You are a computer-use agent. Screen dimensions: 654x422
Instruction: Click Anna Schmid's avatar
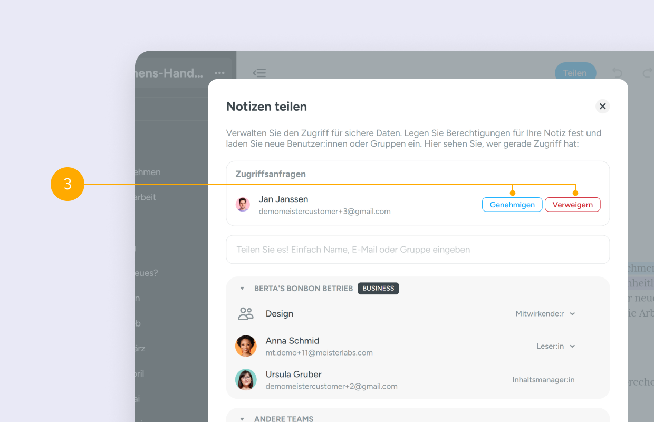click(x=246, y=346)
